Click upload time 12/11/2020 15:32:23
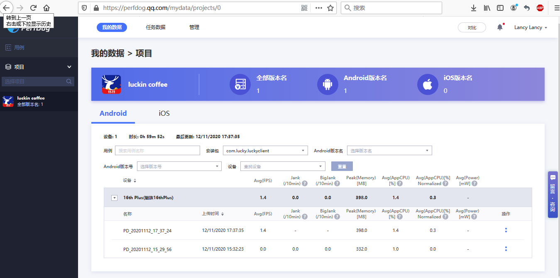Image resolution: width=560 pixels, height=278 pixels. point(223,249)
